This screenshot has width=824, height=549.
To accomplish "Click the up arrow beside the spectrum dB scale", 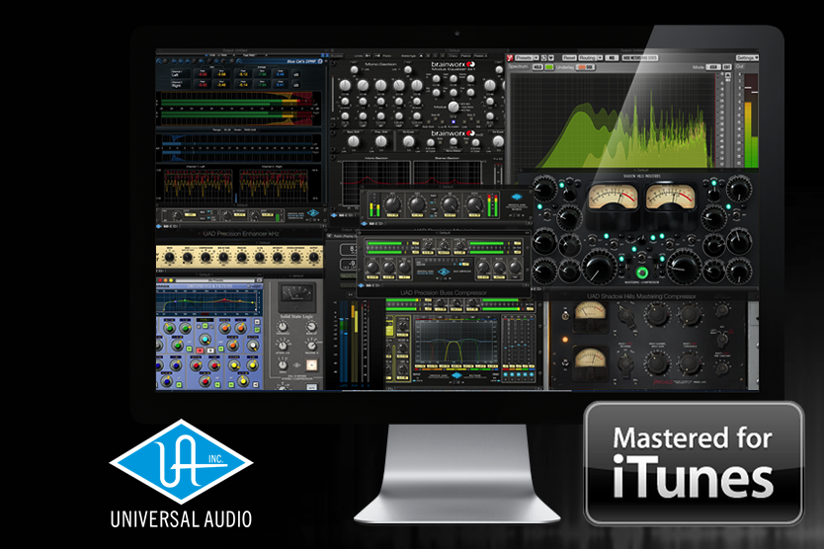I will click(x=728, y=76).
